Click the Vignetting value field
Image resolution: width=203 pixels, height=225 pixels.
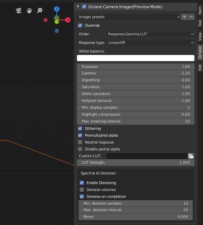coord(136,80)
